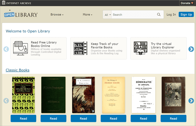This screenshot has height=126, width=196.
Task: Click the Log In link
Action: tap(171, 15)
